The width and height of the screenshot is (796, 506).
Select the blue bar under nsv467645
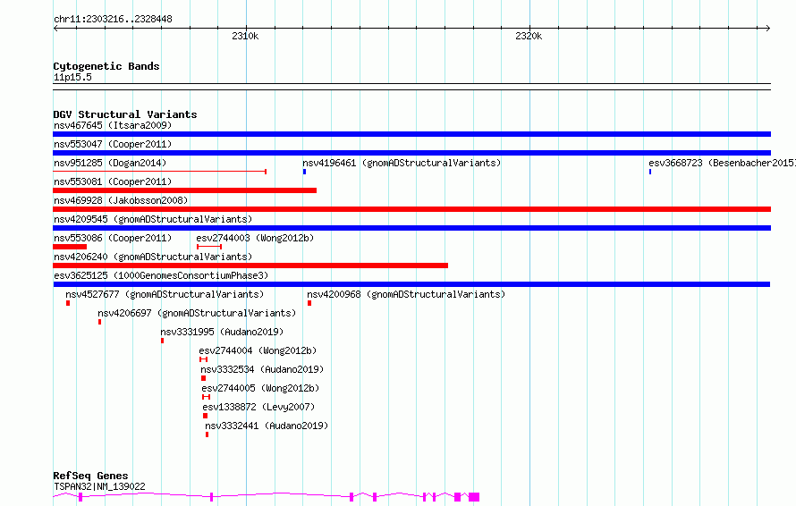(x=411, y=134)
